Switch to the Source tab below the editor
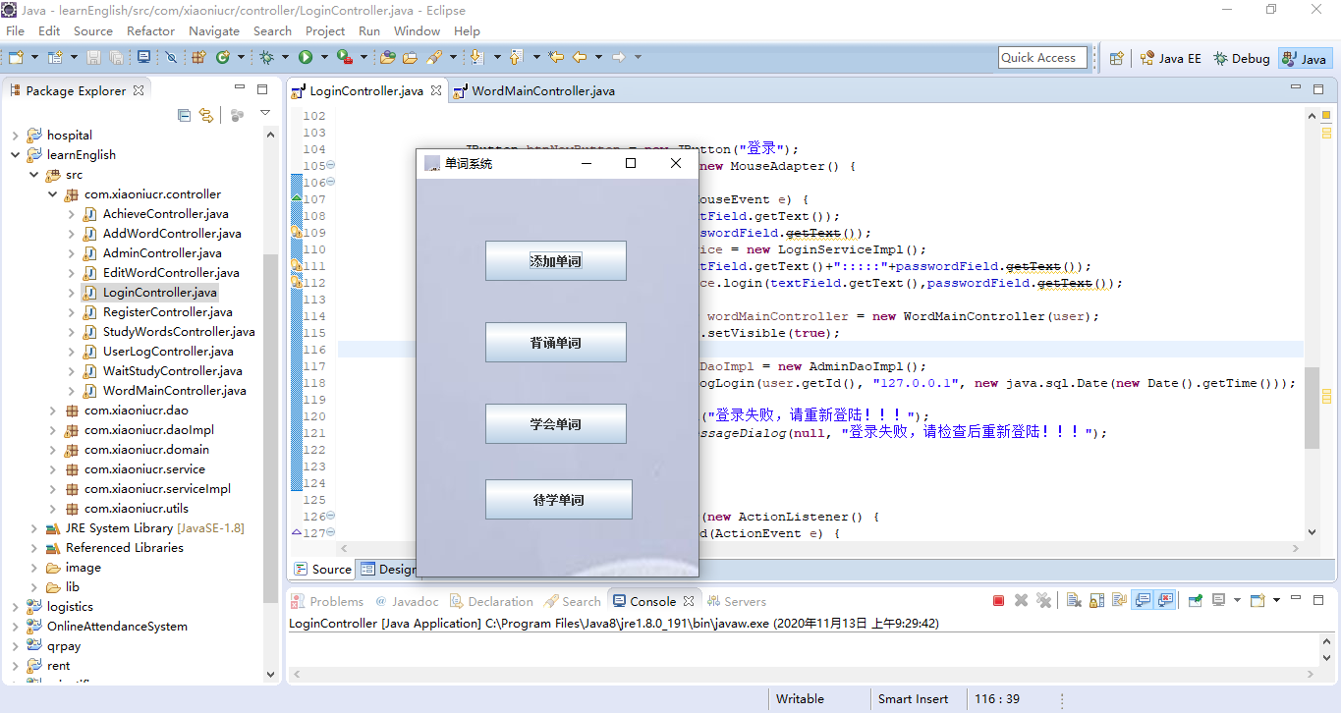1341x713 pixels. [x=322, y=569]
